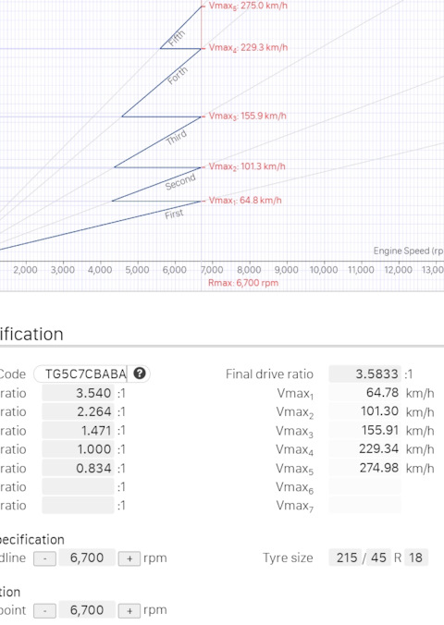
Task: Click the empty sixth gear ratio field
Action: coord(79,486)
